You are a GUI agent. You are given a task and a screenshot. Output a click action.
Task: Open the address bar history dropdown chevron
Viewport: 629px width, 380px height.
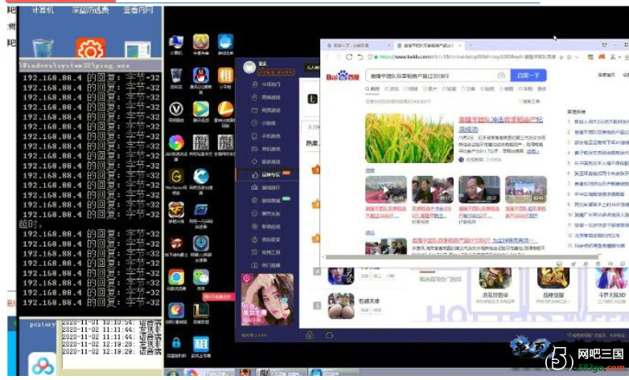coord(577,57)
